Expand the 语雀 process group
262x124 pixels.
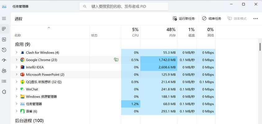coord(16,111)
